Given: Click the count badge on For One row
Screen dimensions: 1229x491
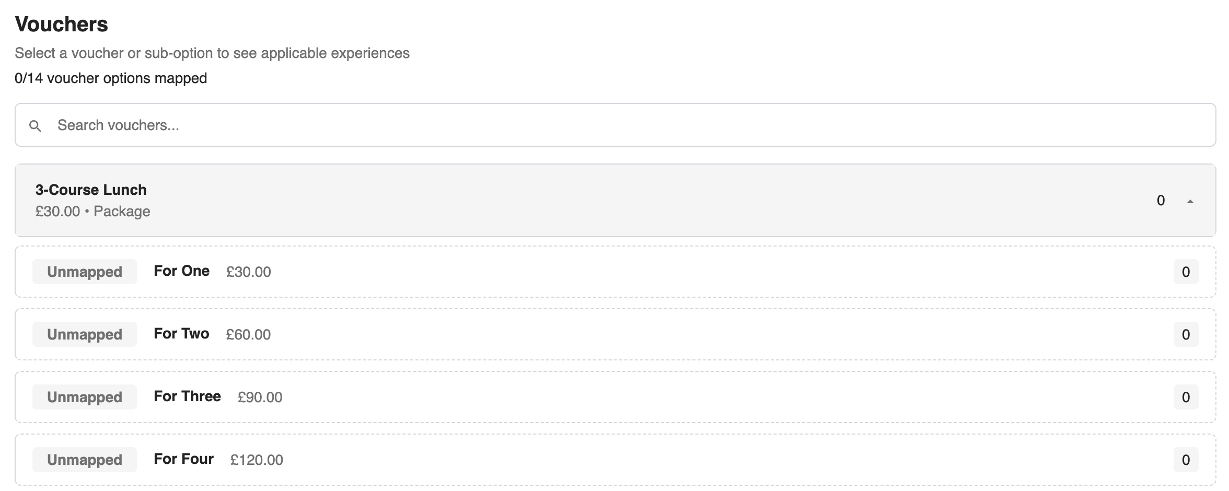Looking at the screenshot, I should point(1186,272).
